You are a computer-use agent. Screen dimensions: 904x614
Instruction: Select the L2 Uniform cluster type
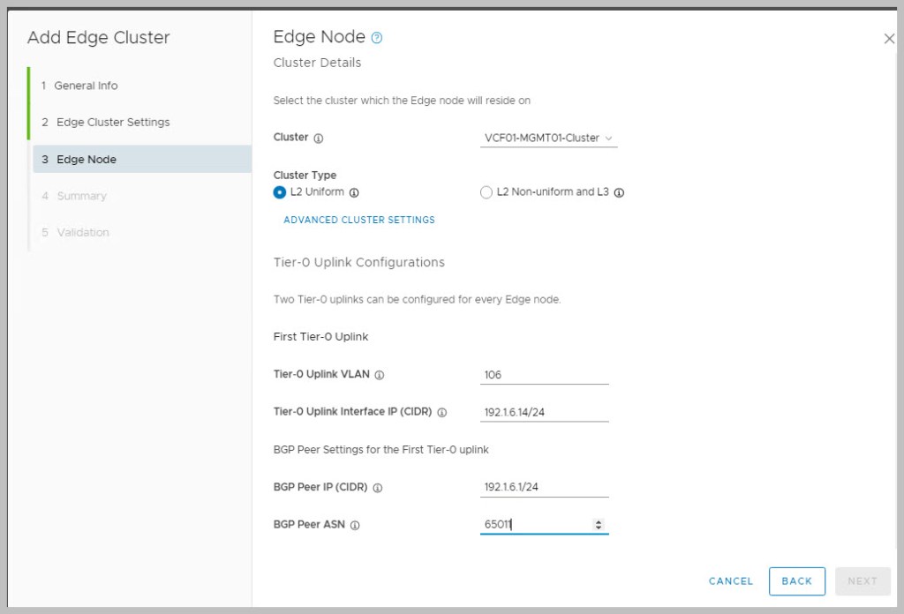[x=280, y=192]
